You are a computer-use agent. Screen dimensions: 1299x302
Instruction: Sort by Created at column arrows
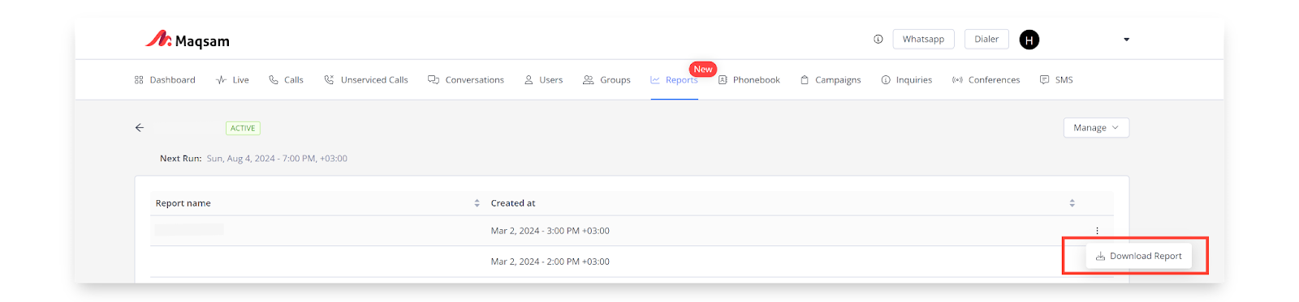pos(1072,203)
